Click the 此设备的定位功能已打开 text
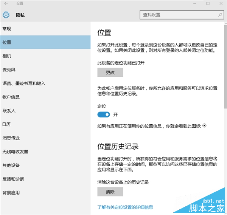 [121, 63]
